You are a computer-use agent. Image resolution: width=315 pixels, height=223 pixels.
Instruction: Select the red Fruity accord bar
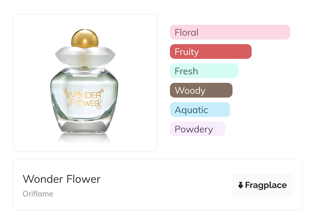coord(211,52)
